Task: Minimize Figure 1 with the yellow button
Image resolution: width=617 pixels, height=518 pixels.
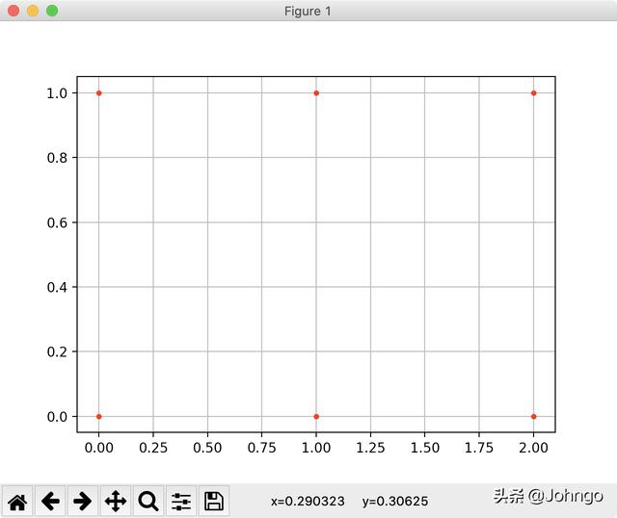Action: [33, 11]
